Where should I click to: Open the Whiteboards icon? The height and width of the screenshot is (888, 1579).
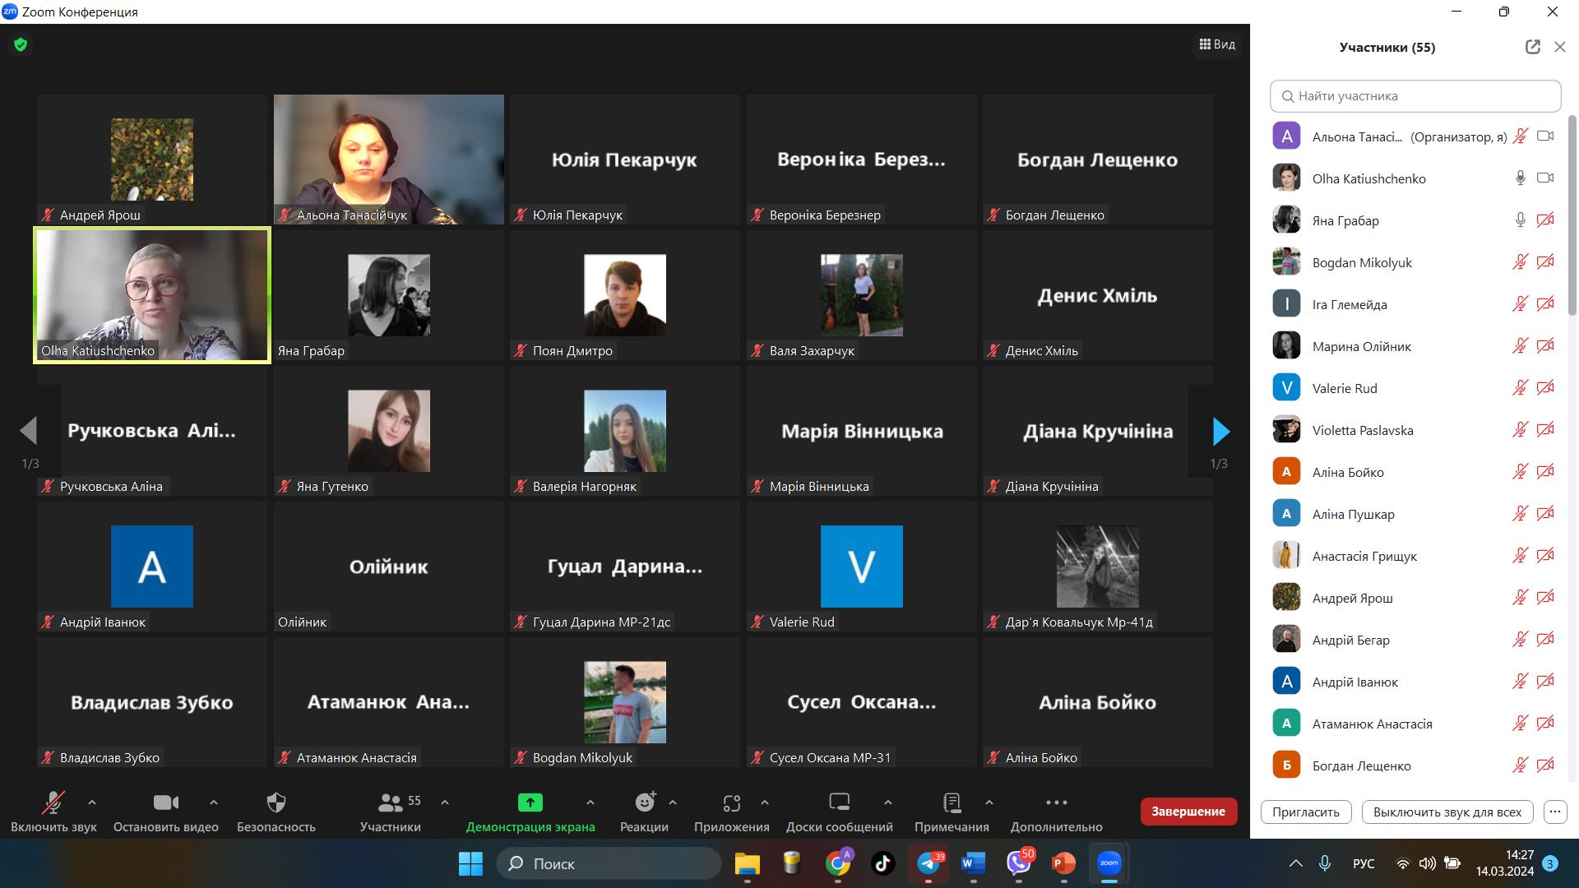[x=839, y=802]
